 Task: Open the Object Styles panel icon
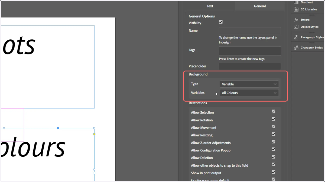[296, 27]
